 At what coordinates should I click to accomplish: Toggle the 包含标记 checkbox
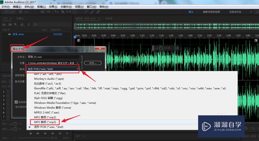[16, 102]
